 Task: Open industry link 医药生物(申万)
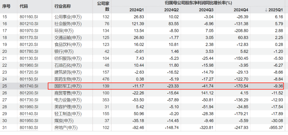coord(68,79)
